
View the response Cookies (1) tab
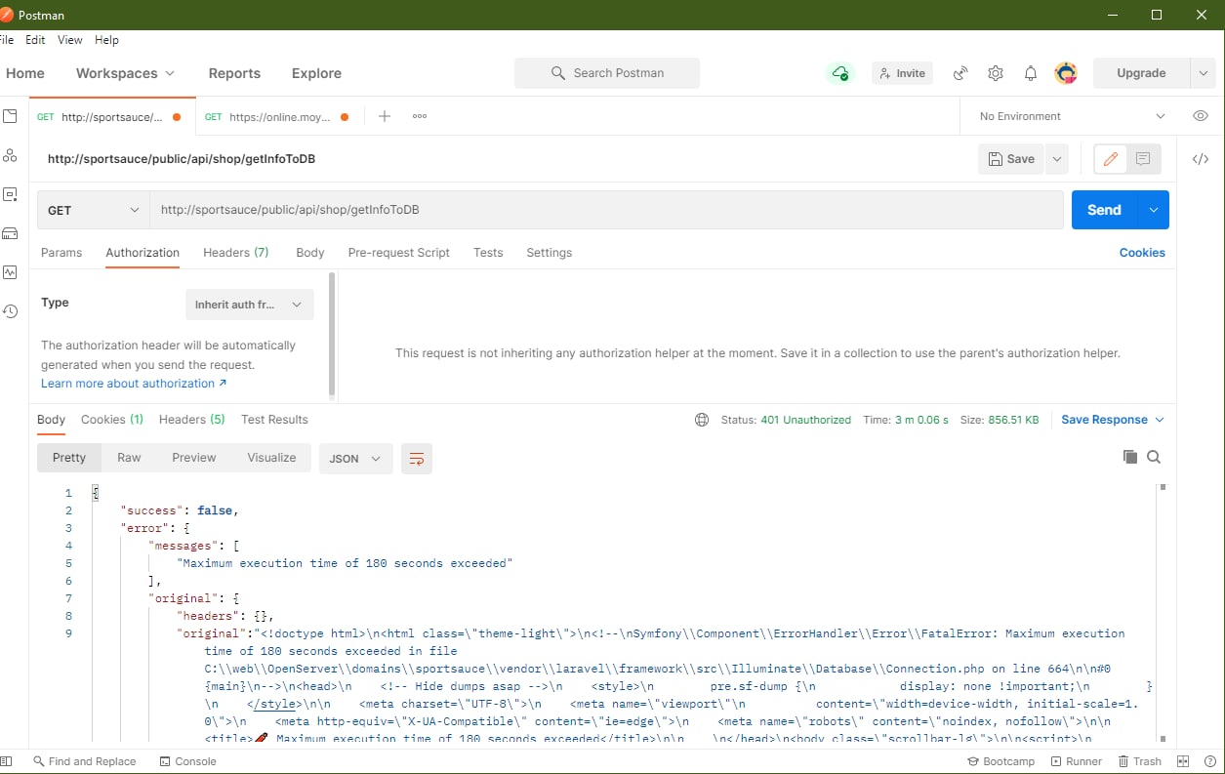(x=112, y=420)
